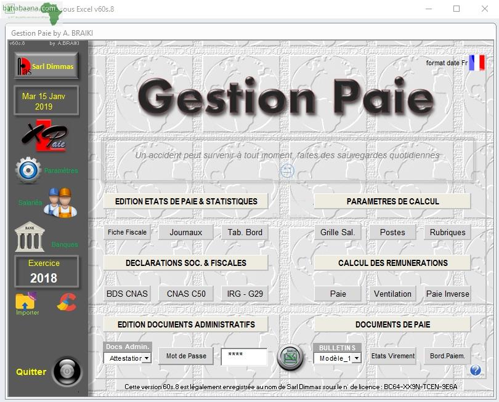Open Bord.Paiem. document
Image resolution: width=499 pixels, height=402 pixels.
pos(447,356)
